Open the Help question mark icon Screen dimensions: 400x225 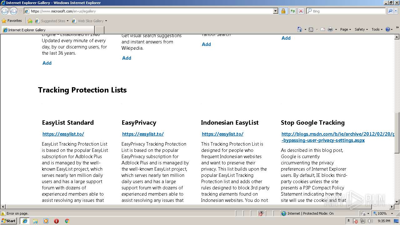click(388, 29)
